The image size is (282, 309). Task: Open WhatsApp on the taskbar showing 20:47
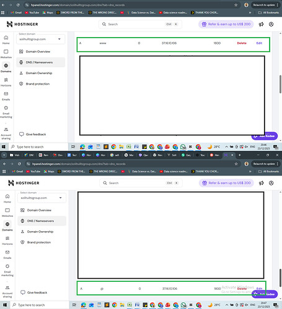[x=183, y=305]
